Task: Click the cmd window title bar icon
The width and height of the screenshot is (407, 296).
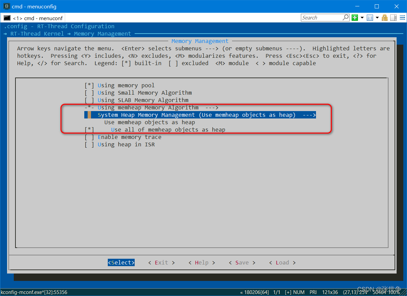Action: pos(6,6)
